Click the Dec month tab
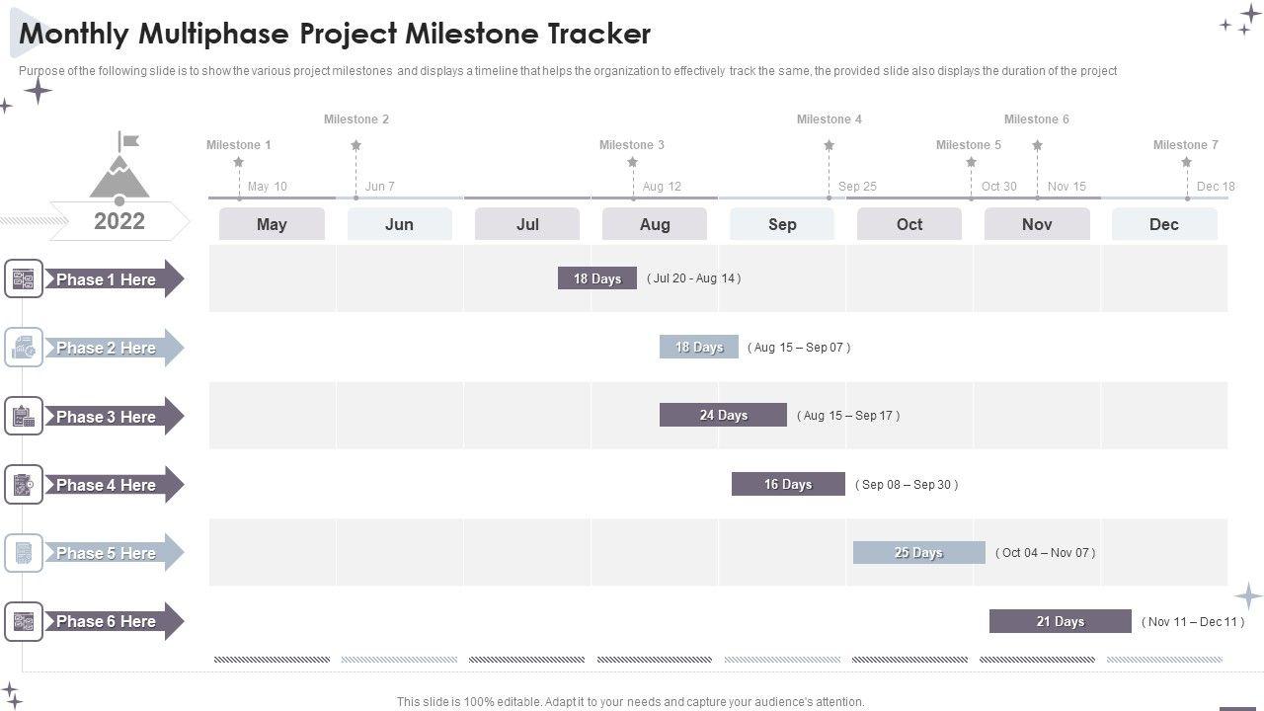 click(1164, 224)
